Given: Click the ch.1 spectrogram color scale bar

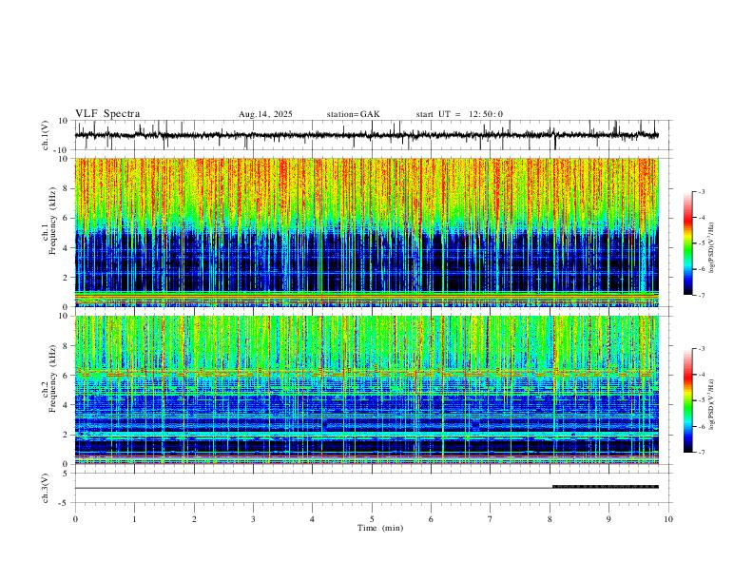Looking at the screenshot, I should (688, 243).
